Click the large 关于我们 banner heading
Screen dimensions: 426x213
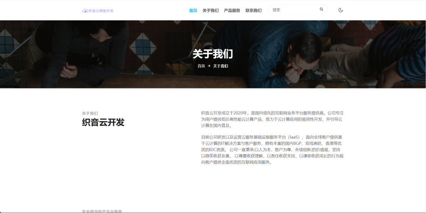[213, 54]
